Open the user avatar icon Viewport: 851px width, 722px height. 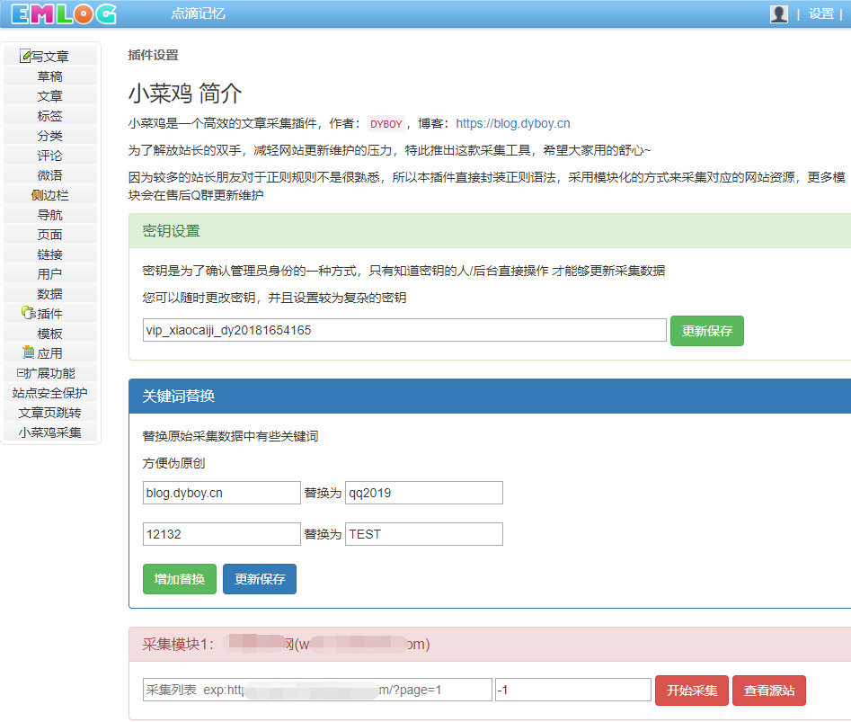tap(779, 13)
